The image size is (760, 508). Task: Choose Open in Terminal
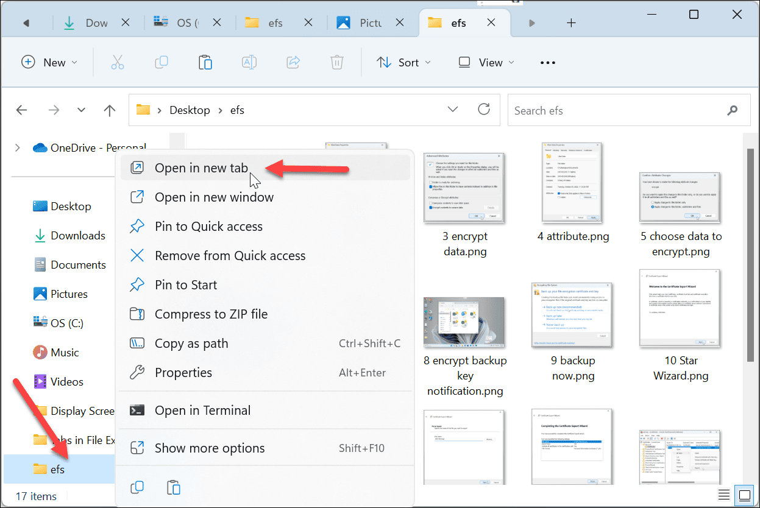click(265, 410)
